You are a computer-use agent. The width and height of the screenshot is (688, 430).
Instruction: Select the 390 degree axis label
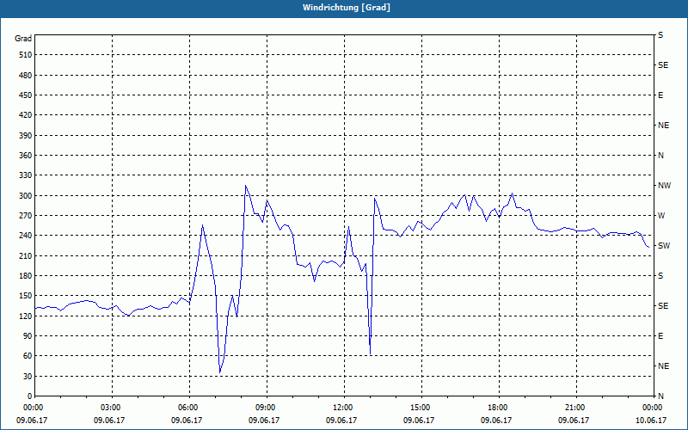pos(26,135)
